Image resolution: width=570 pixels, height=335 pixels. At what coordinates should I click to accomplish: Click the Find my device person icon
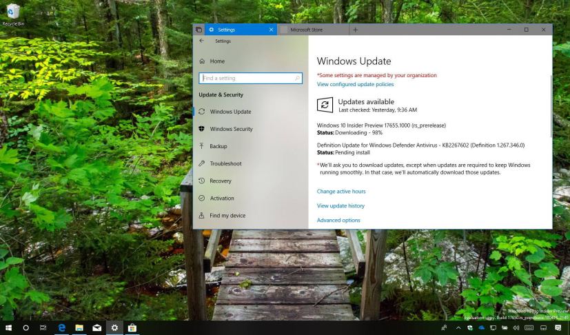pos(202,215)
